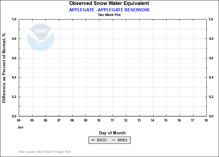Image resolution: width=219 pixels, height=157 pixels.
Task: Click x-axis tick label 07
Action: (59, 120)
